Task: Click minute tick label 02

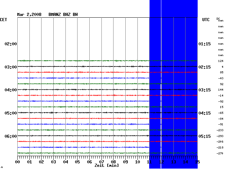Action: (41, 162)
